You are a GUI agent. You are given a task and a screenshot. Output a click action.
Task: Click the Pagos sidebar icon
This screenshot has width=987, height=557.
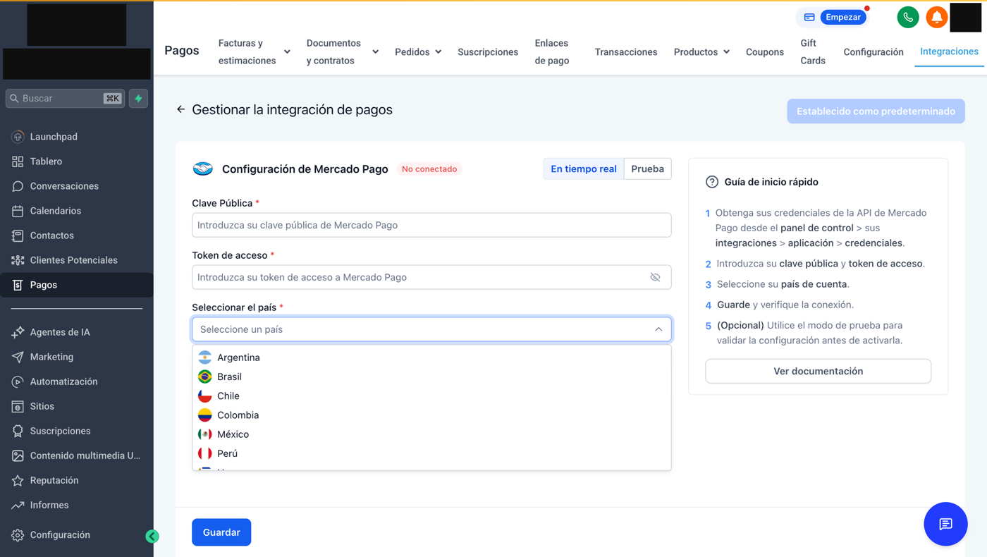18,285
